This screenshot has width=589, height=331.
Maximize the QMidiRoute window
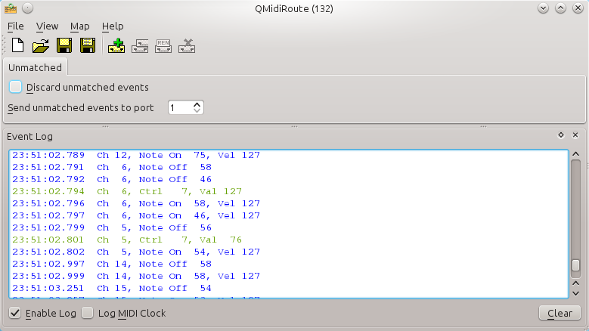[x=560, y=8]
